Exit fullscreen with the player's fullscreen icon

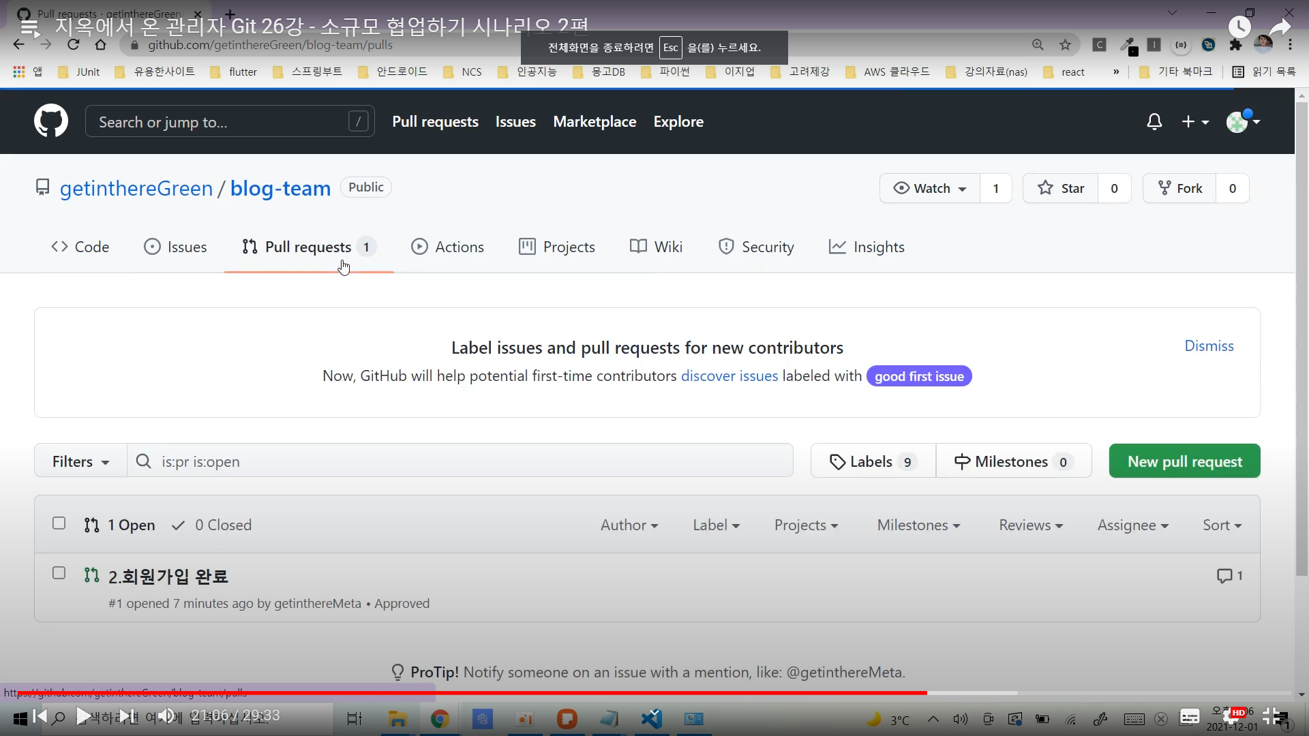[x=1272, y=716]
